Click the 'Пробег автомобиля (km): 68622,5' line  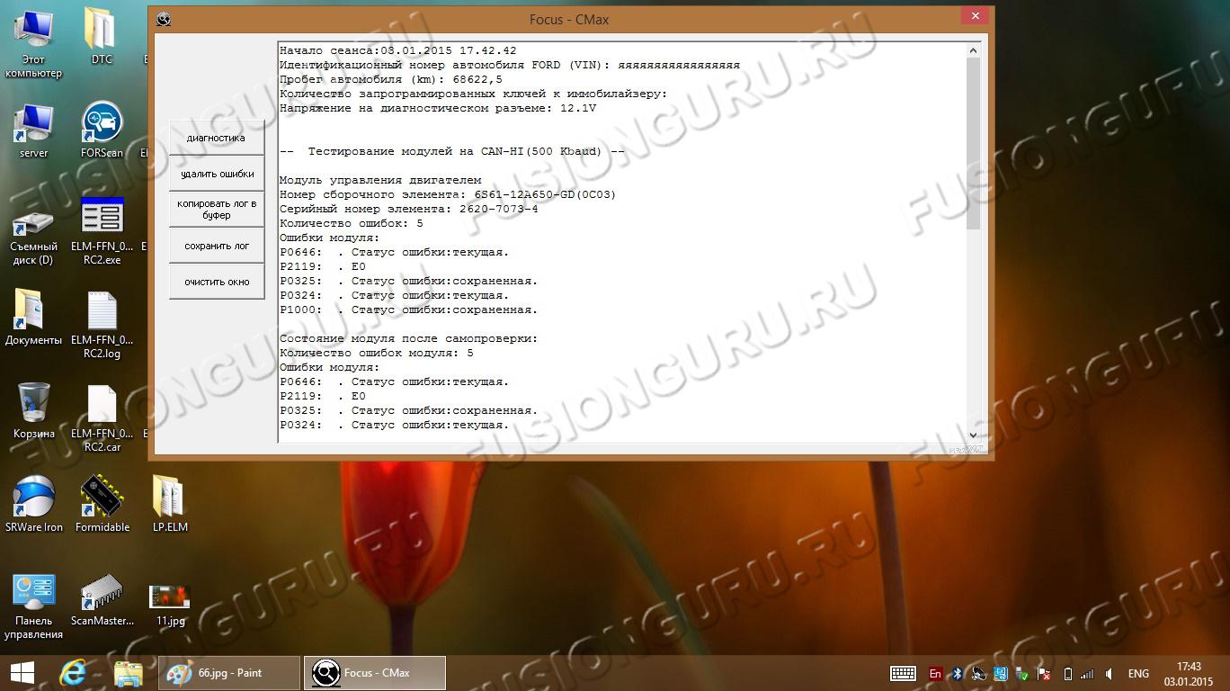point(391,79)
